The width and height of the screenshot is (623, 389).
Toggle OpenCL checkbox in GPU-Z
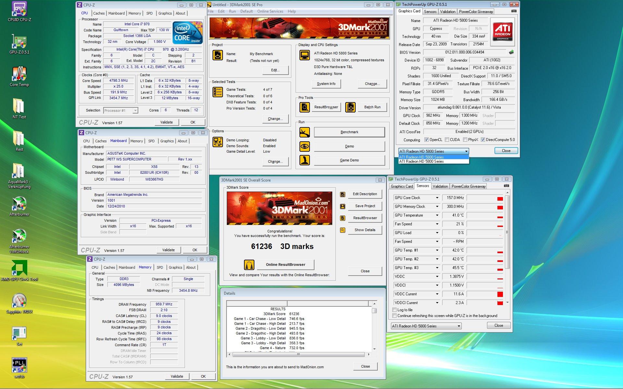coord(426,140)
